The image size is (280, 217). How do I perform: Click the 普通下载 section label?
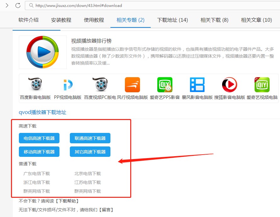click(x=27, y=164)
